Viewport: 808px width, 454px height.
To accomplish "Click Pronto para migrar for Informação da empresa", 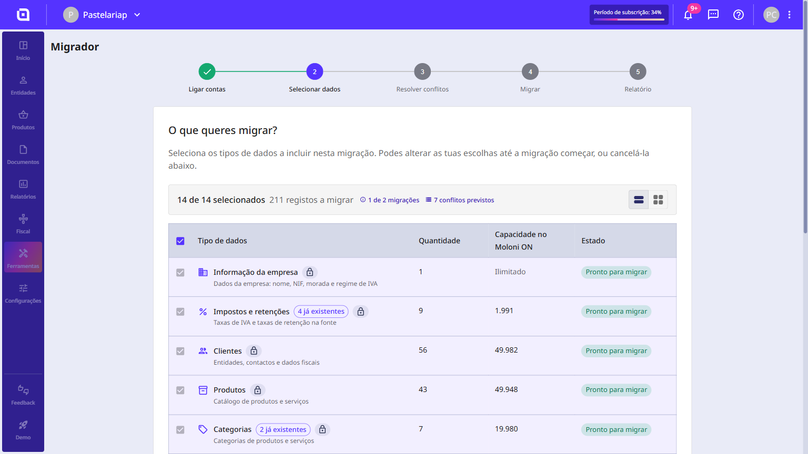I will pyautogui.click(x=616, y=272).
